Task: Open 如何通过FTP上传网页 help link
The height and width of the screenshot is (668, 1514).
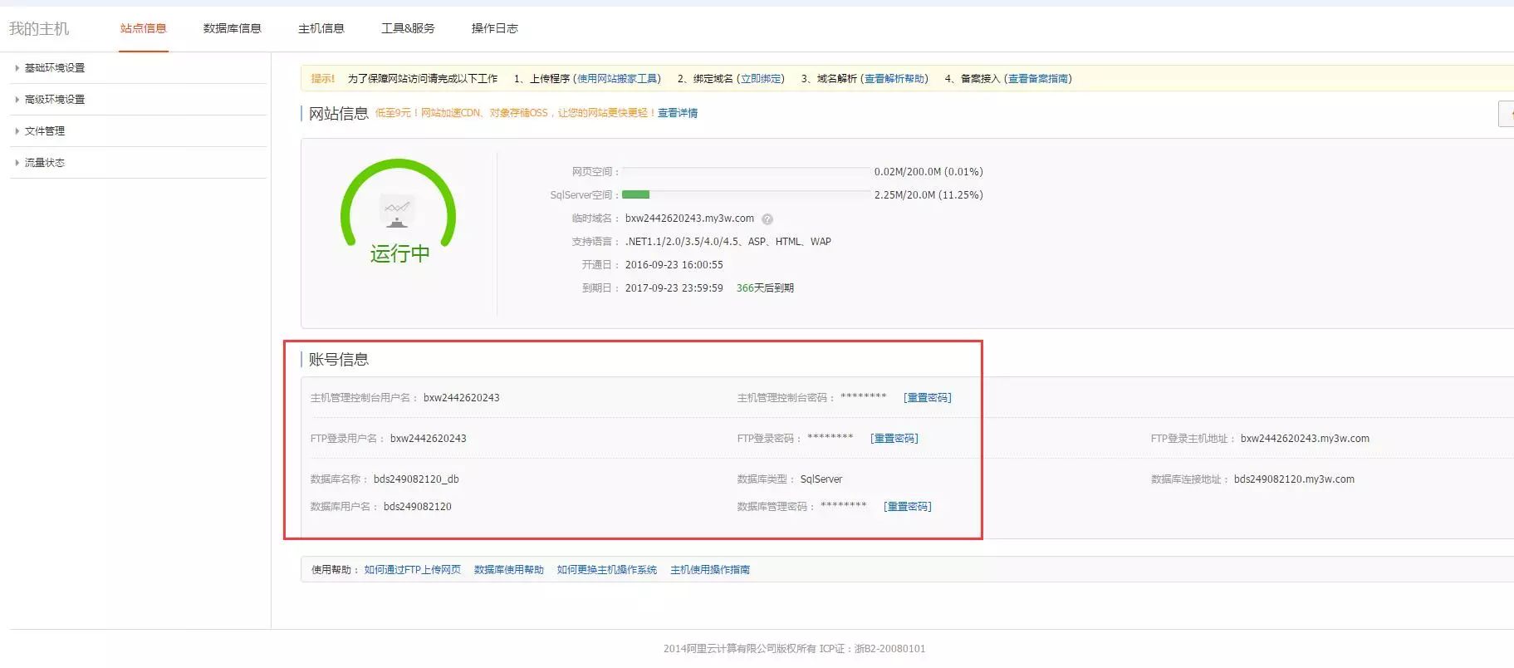Action: point(413,570)
